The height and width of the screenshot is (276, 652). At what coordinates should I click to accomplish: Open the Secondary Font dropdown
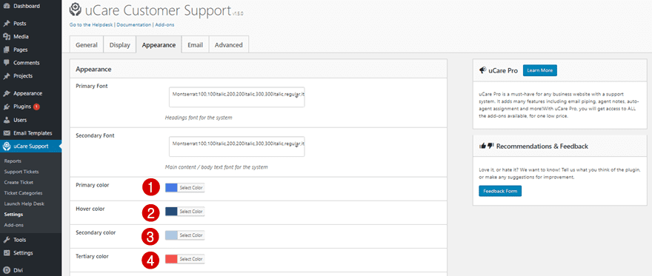coord(236,147)
